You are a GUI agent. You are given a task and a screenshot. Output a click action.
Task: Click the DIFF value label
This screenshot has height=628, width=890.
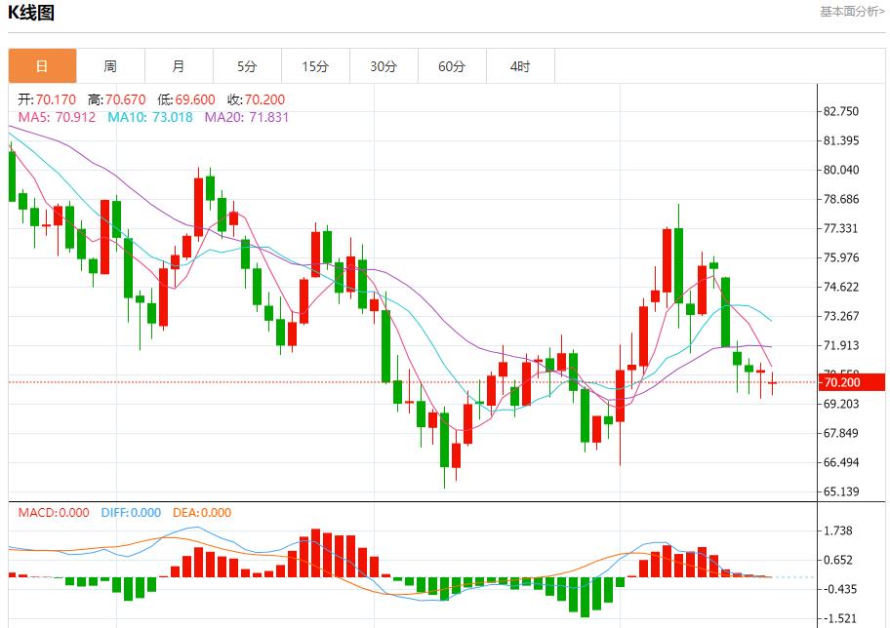tap(131, 512)
